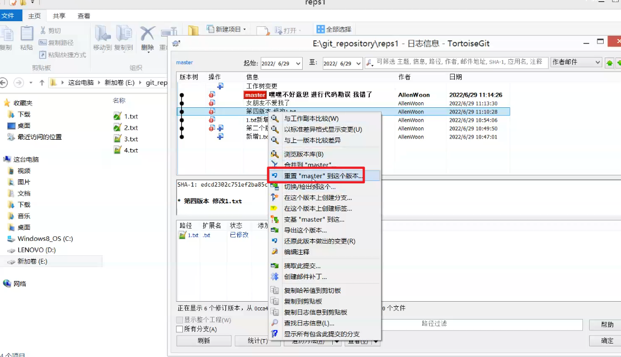This screenshot has width=621, height=357.
Task: Choose 与上一版本比较差异 in context menu
Action: coord(324,140)
